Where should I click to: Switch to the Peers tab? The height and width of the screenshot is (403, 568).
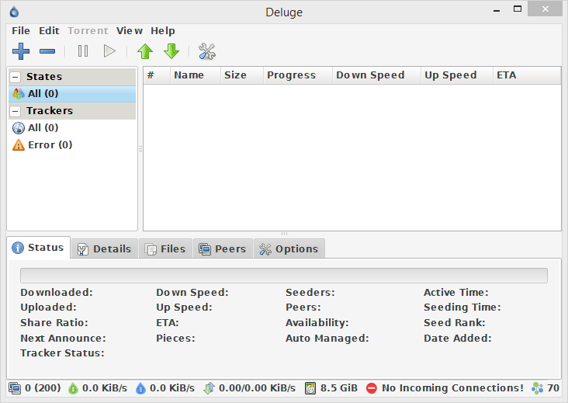pyautogui.click(x=223, y=248)
